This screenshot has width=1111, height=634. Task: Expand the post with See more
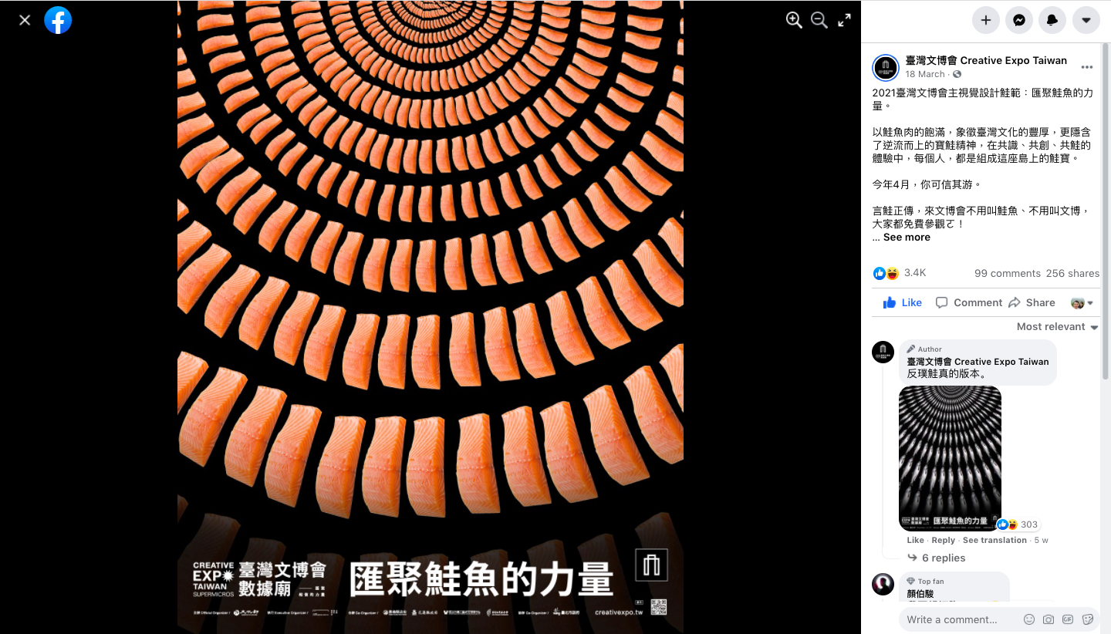907,238
